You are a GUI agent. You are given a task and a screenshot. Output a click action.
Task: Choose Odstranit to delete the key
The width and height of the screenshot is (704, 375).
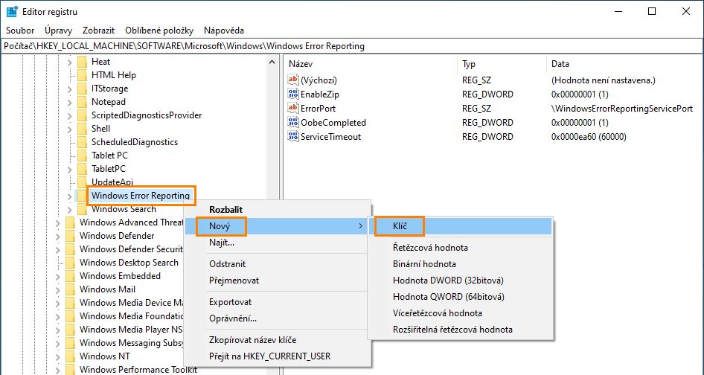[278, 264]
